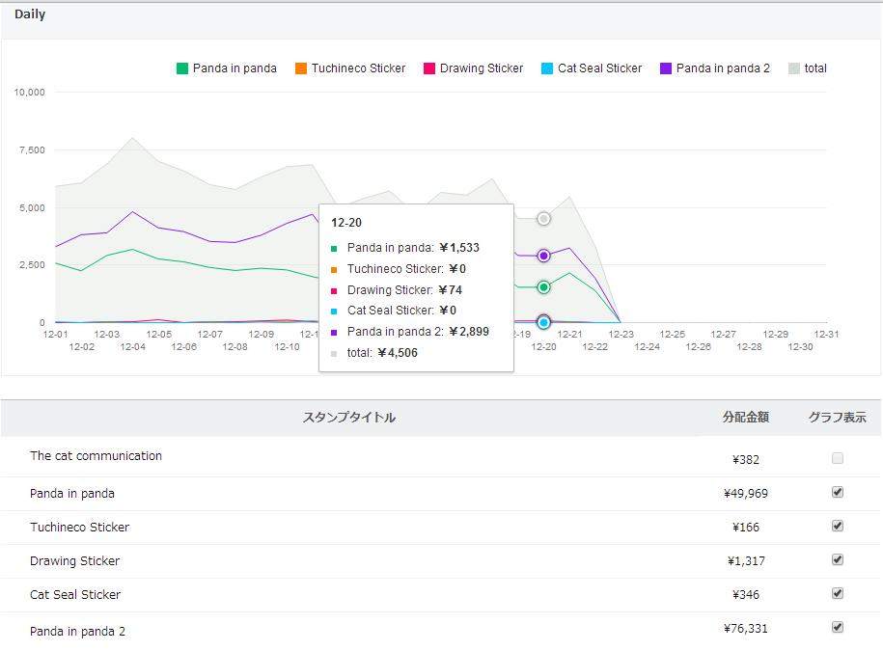Uncheck the Tuchineco Sticker graph checkbox
The image size is (883, 651).
pos(838,526)
